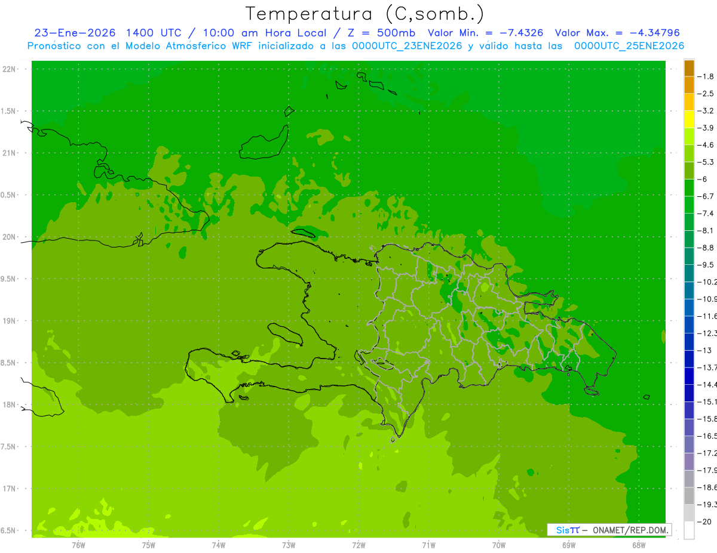Viewport: 717px width, 553px height.
Task: Click the '0000UTC_25ENE2026' valid-until time
Action: tap(629, 46)
